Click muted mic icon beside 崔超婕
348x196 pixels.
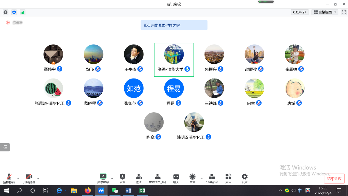click(x=301, y=69)
